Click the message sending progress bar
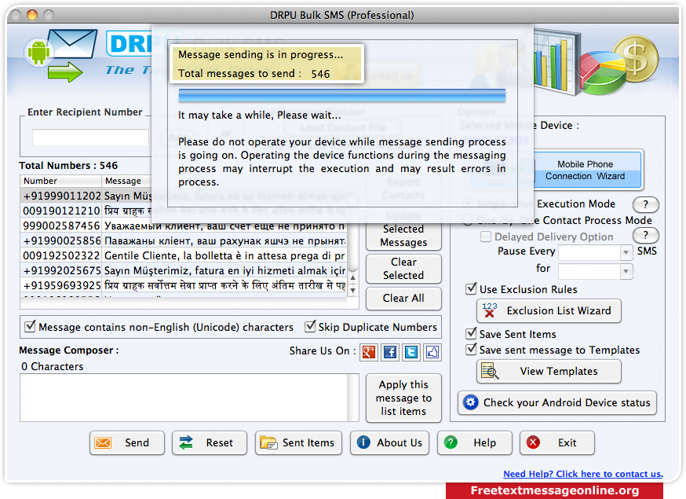686x499 pixels. coord(341,96)
